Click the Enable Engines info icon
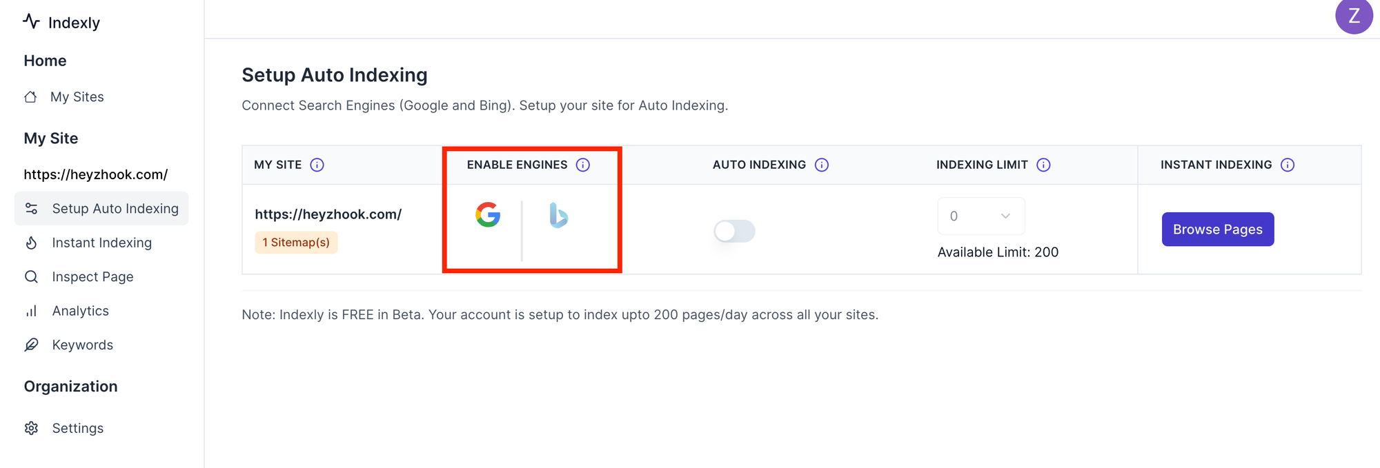Viewport: 1380px width, 468px height. pos(583,165)
